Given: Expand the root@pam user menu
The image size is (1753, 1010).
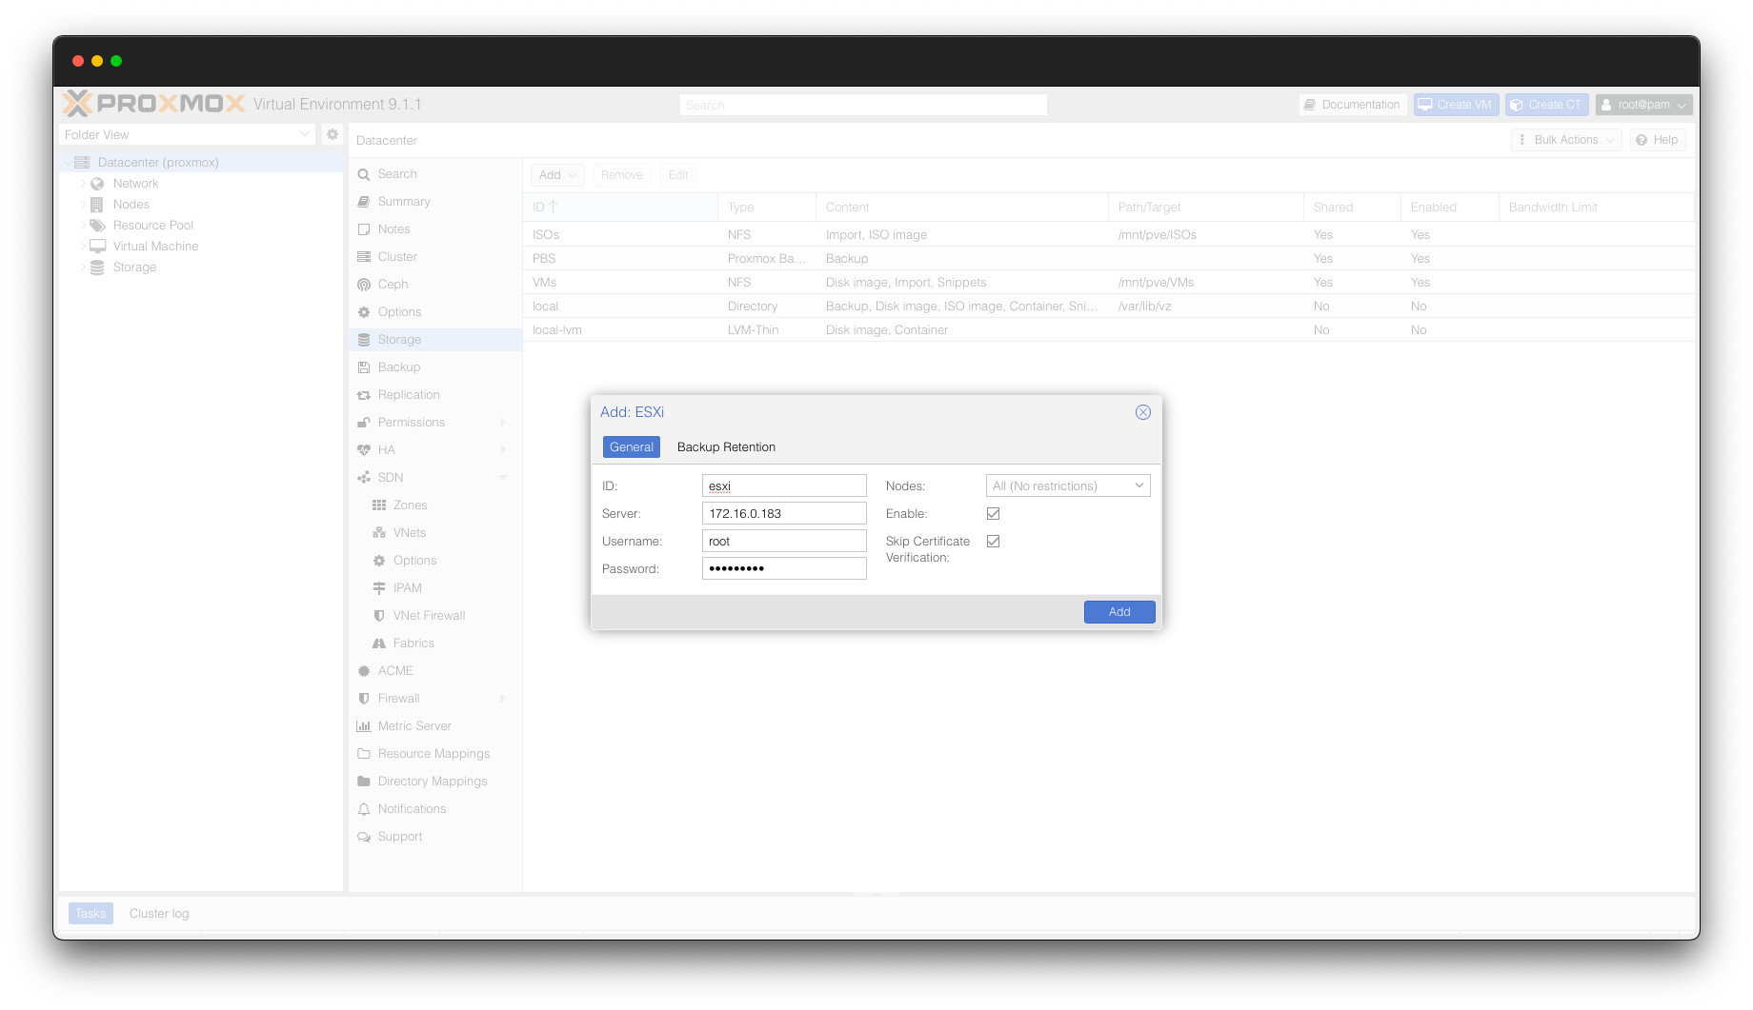Looking at the screenshot, I should 1643,105.
